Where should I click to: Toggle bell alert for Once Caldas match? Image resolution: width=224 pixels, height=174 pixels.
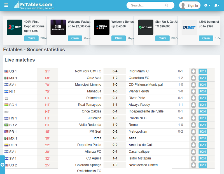click(193, 112)
